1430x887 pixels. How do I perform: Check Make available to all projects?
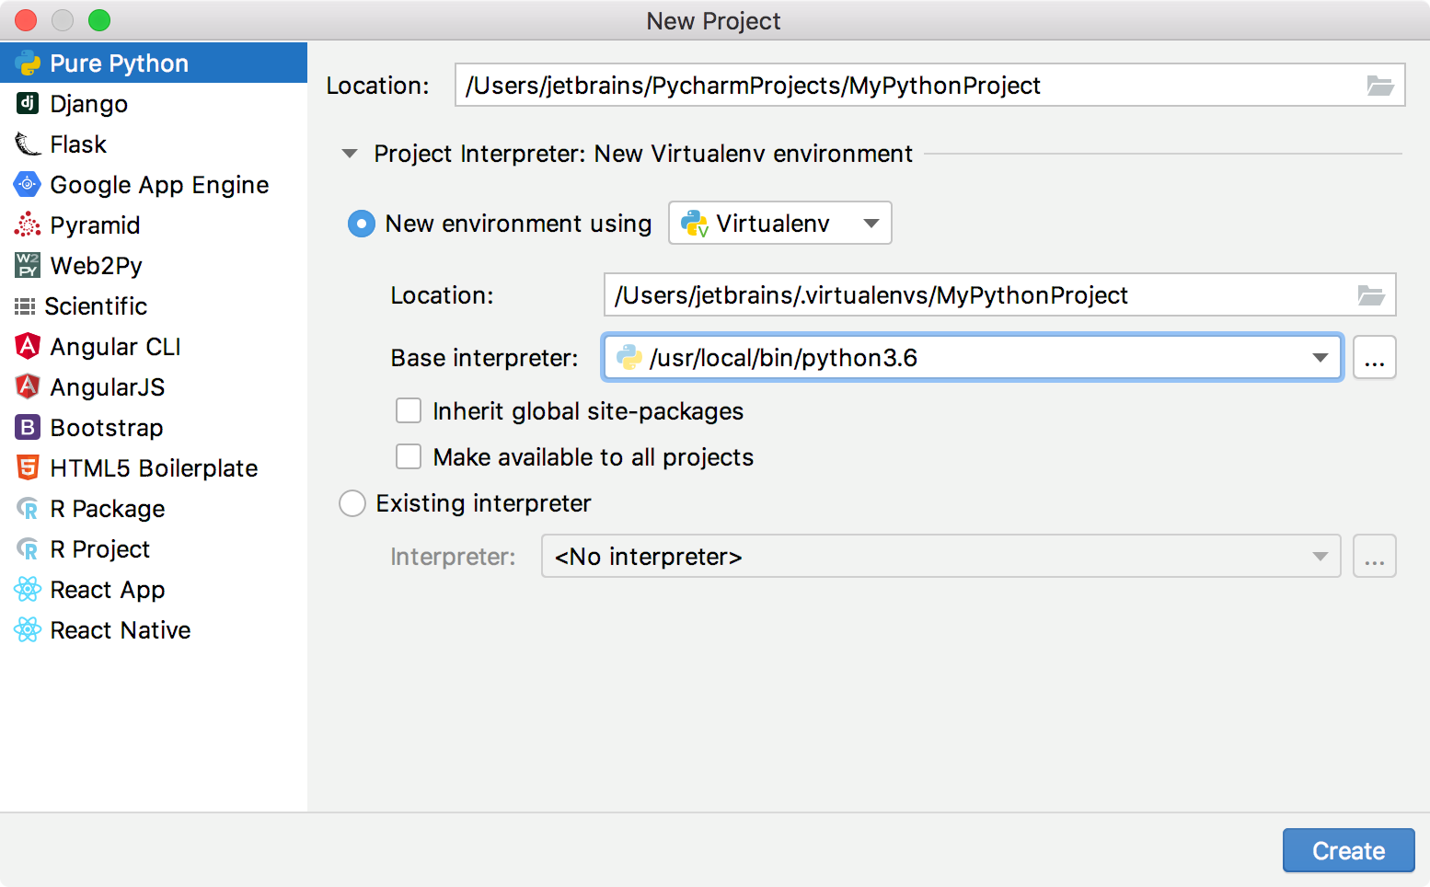(408, 456)
